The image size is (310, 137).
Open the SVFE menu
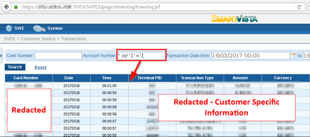point(19,29)
